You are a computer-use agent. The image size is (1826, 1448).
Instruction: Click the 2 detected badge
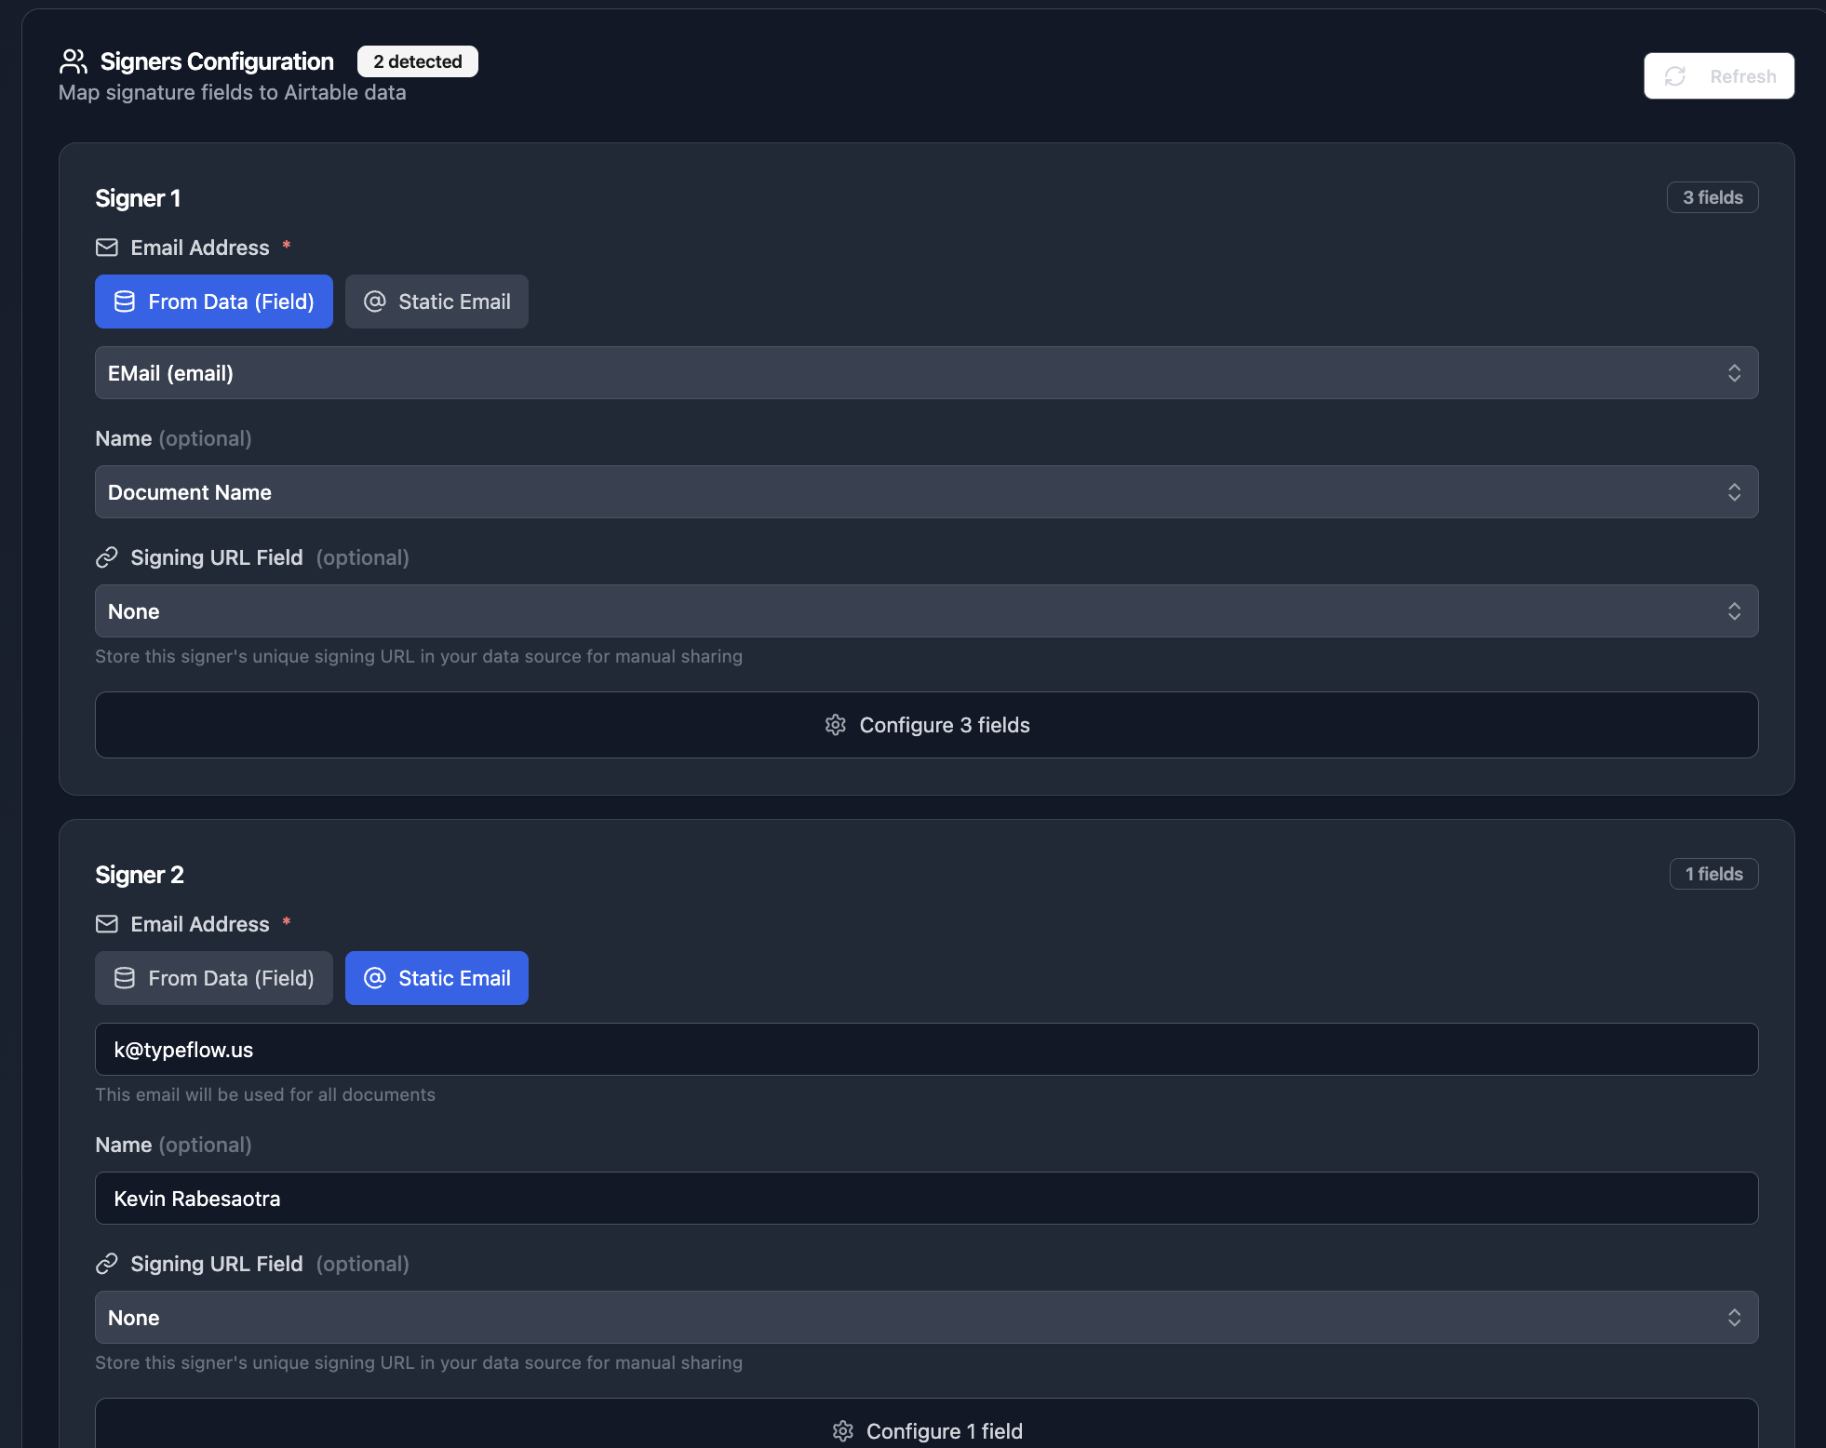click(x=418, y=61)
